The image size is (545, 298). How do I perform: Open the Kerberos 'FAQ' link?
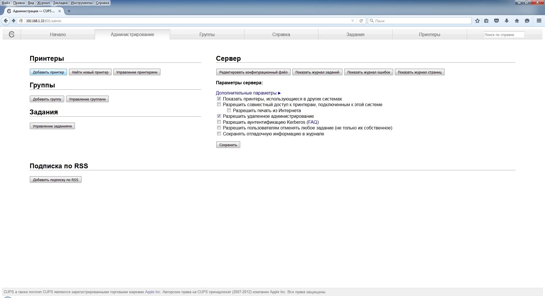[x=313, y=122]
